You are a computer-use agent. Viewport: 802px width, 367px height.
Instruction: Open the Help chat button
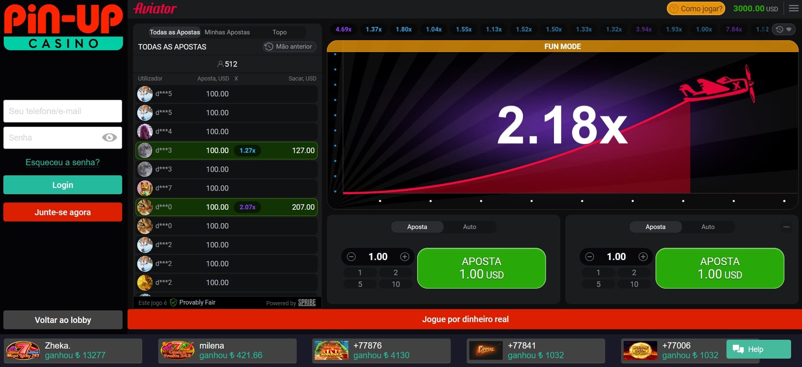[758, 349]
